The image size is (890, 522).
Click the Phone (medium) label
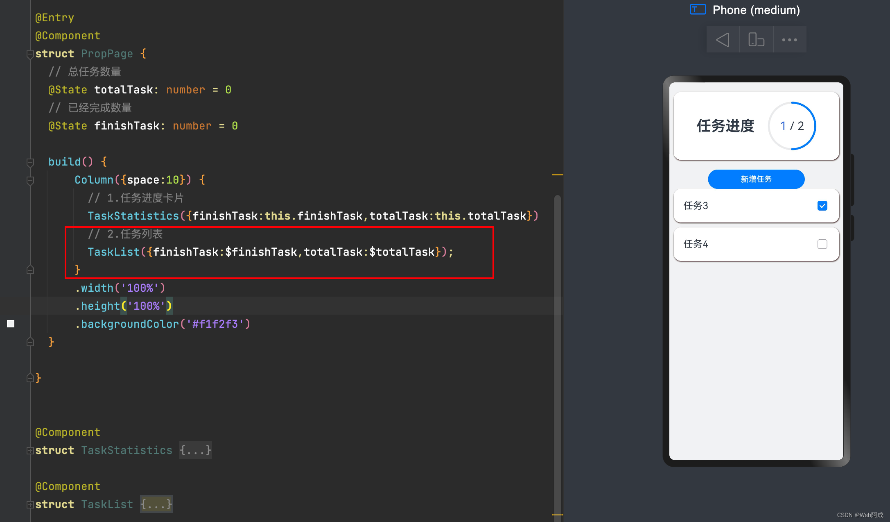click(756, 10)
